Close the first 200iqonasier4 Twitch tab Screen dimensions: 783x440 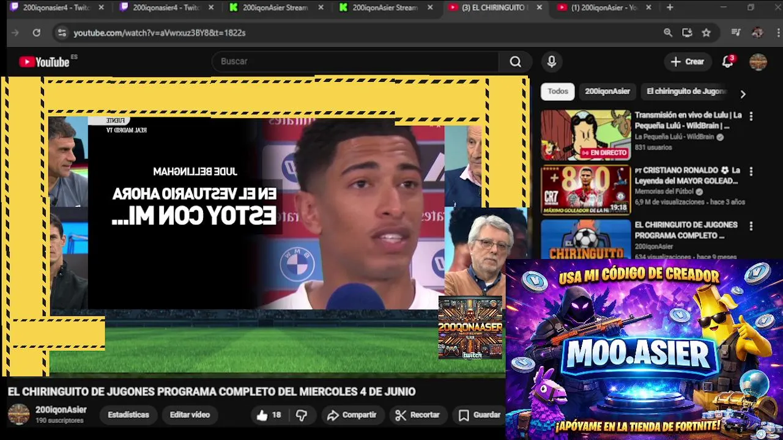click(x=101, y=7)
